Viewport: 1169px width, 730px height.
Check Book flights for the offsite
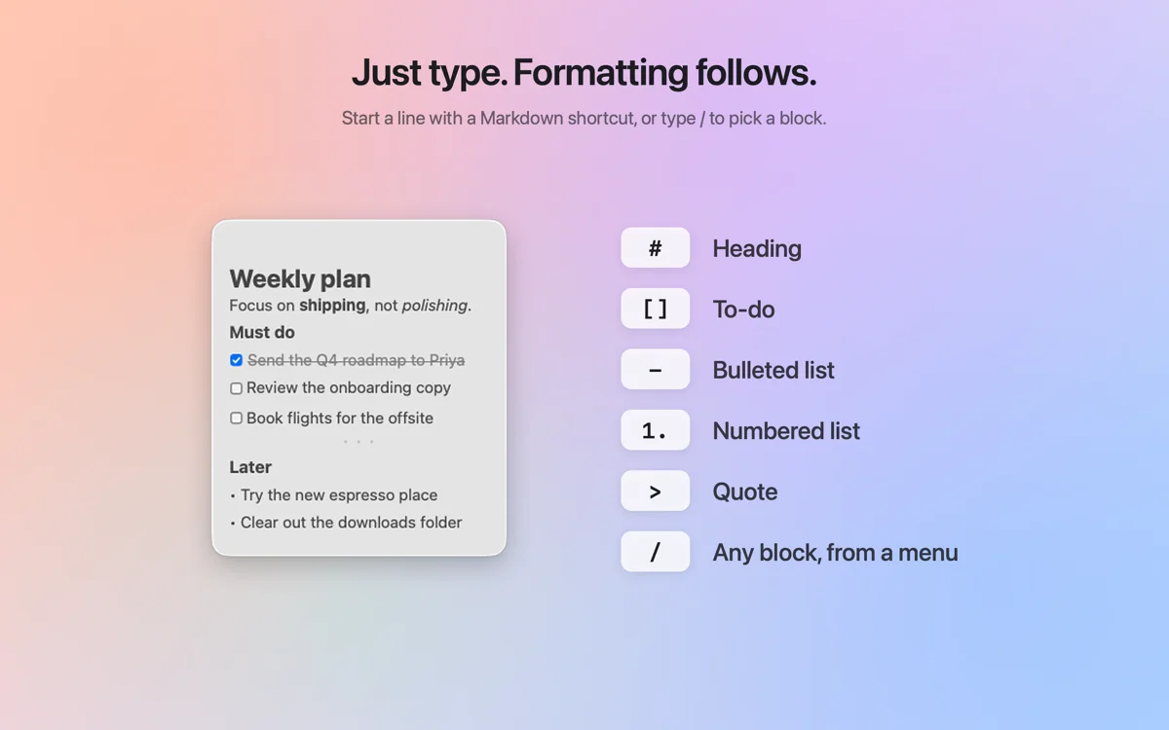[x=236, y=419]
